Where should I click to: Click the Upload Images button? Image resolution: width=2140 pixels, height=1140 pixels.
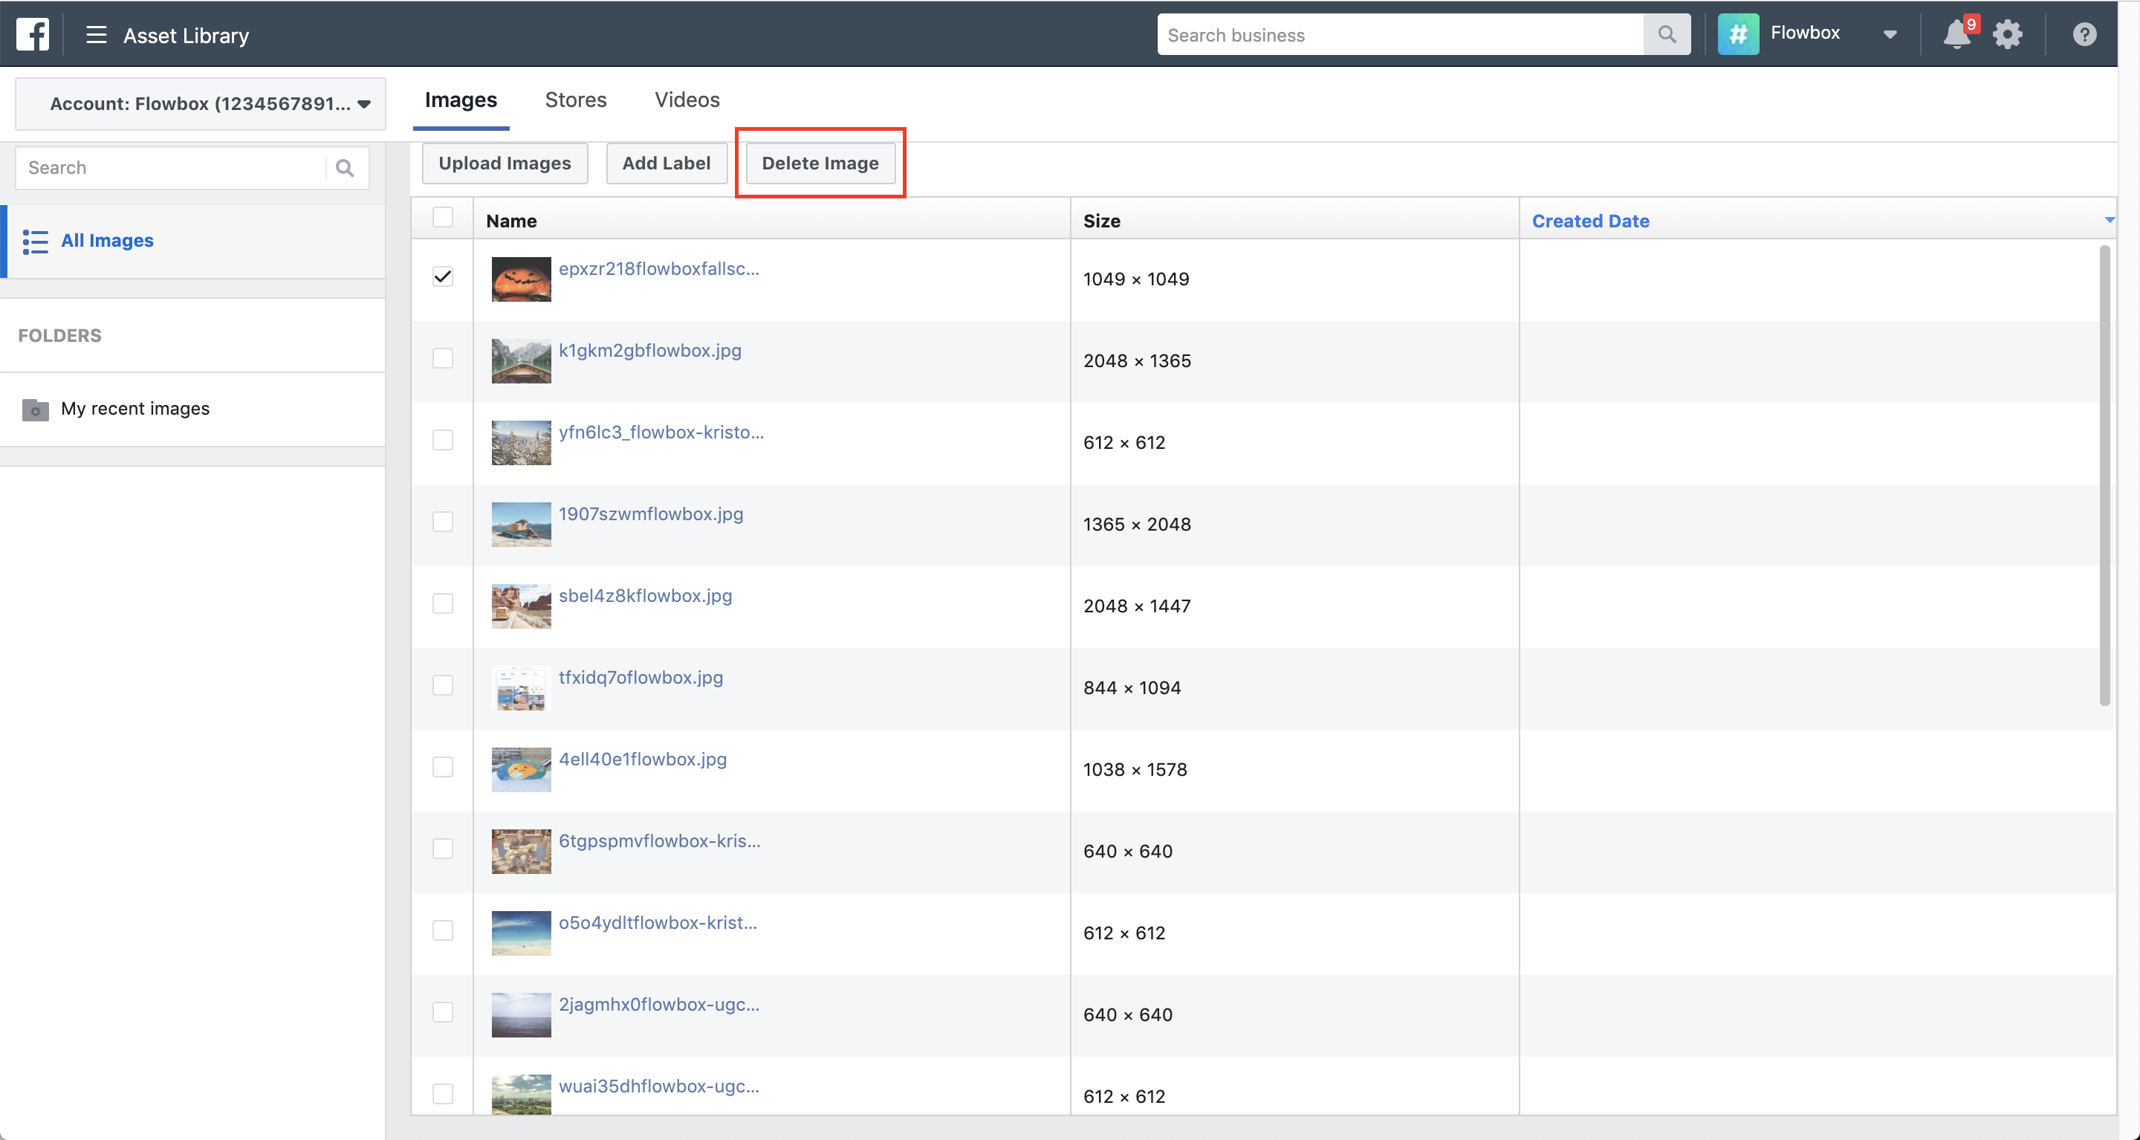pos(505,163)
